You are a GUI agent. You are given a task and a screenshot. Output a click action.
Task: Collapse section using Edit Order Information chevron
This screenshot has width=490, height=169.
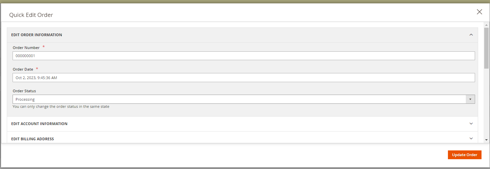pyautogui.click(x=471, y=34)
